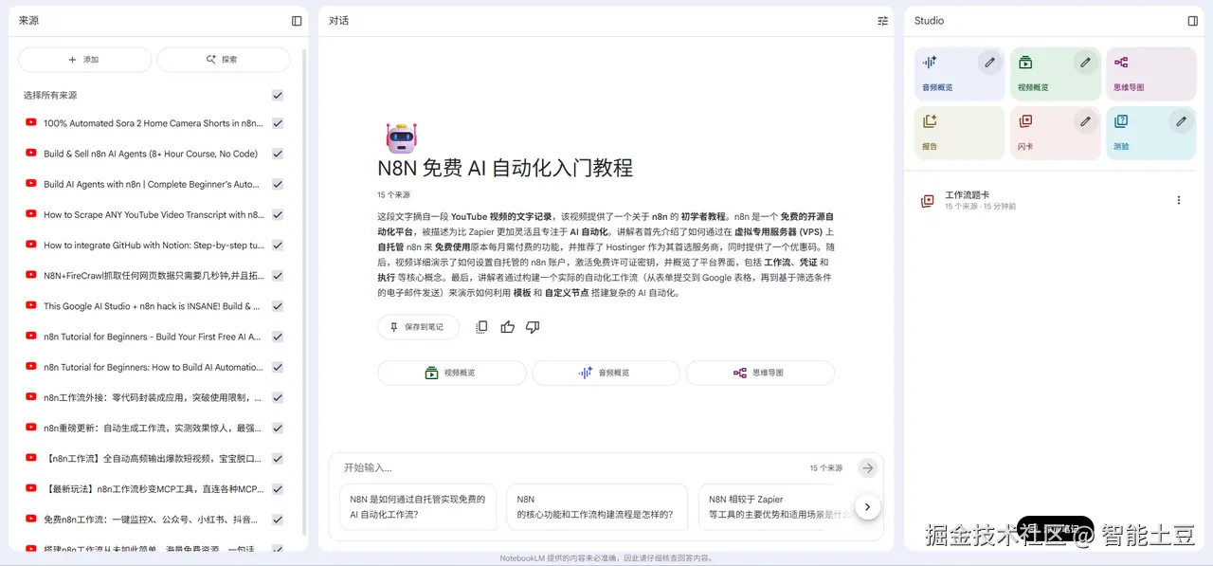
Task: Edit 闪卡 card pencil icon
Action: (x=1085, y=121)
